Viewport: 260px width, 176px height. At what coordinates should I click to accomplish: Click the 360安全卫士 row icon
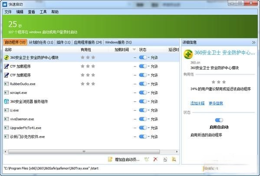[x=7, y=57]
